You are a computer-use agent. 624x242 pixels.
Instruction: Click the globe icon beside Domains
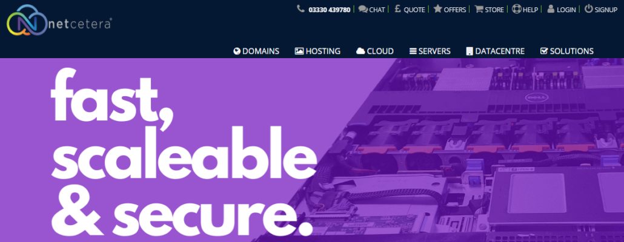pyautogui.click(x=237, y=51)
